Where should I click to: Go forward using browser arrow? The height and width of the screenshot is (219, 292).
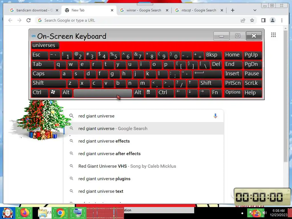[x=19, y=20]
